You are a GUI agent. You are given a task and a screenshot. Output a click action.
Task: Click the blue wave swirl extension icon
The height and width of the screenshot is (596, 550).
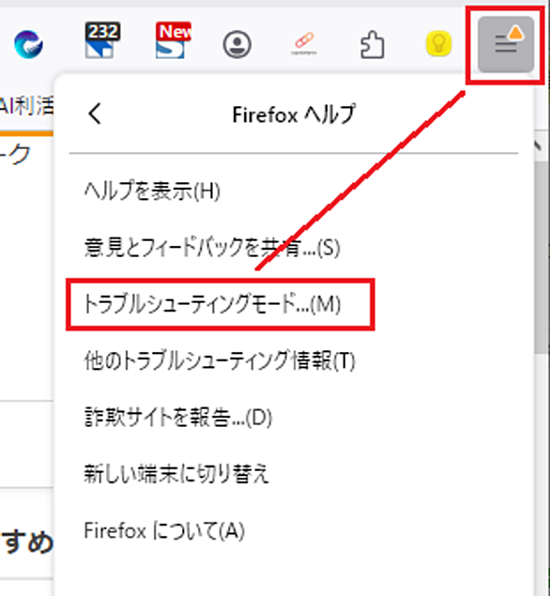[x=28, y=44]
